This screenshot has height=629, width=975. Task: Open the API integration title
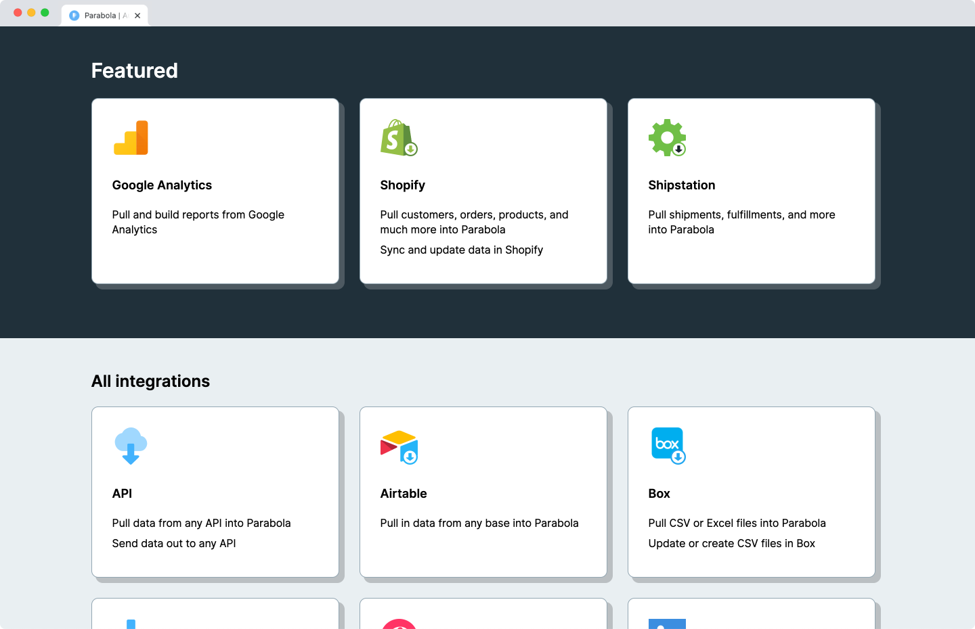[122, 494]
